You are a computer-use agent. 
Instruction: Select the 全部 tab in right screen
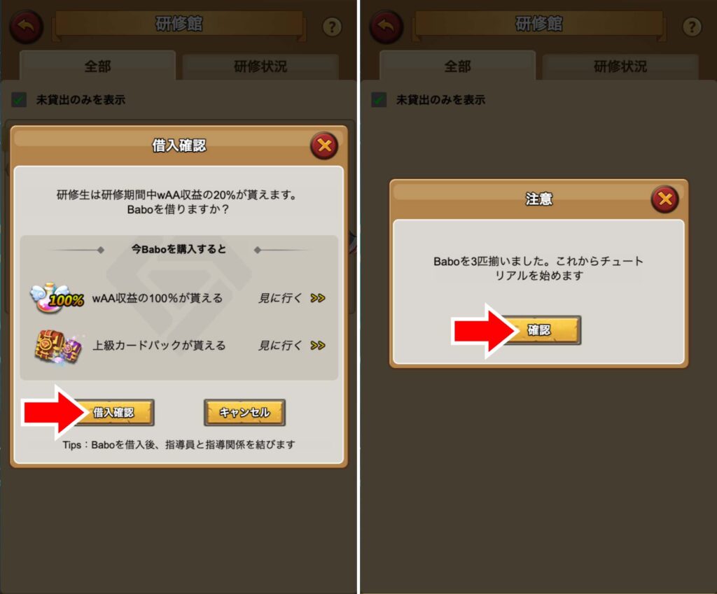(x=457, y=66)
